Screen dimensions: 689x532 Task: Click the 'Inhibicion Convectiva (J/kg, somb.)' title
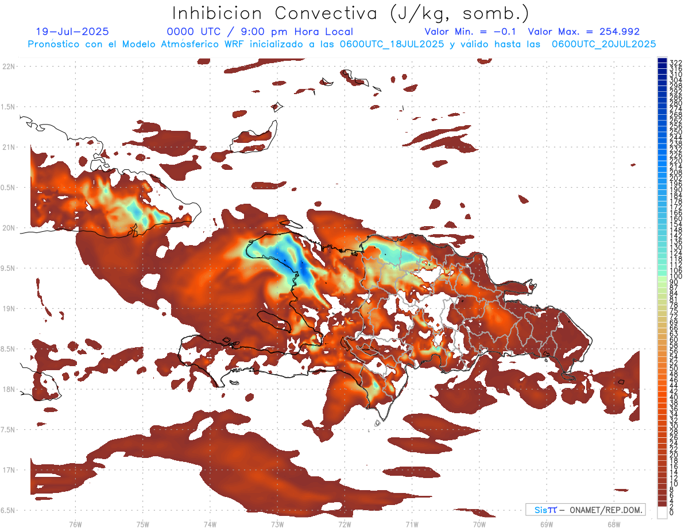click(351, 13)
